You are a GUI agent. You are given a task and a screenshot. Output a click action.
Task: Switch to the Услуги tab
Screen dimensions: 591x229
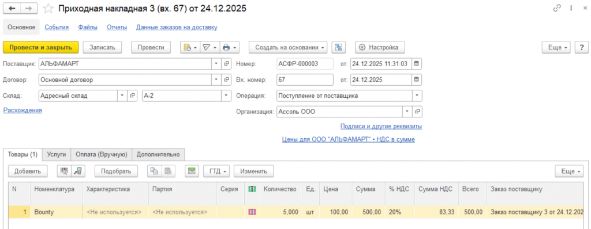click(57, 154)
